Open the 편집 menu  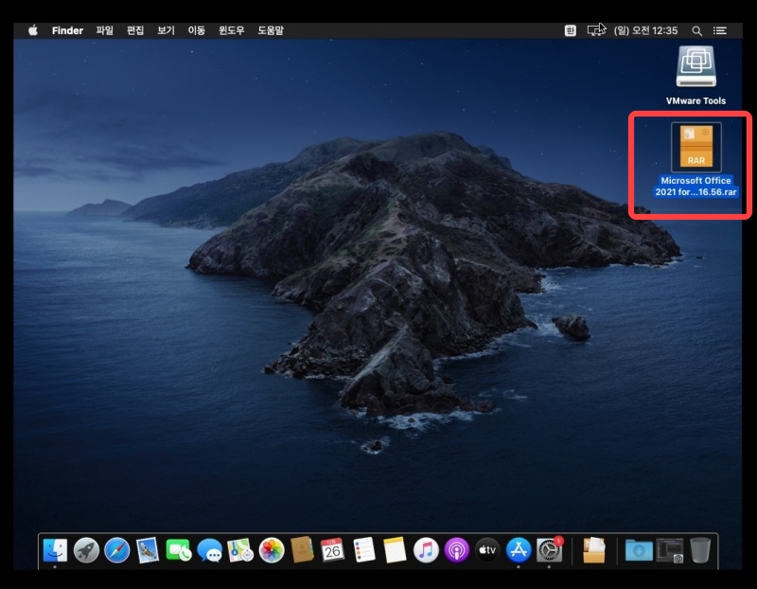click(135, 30)
